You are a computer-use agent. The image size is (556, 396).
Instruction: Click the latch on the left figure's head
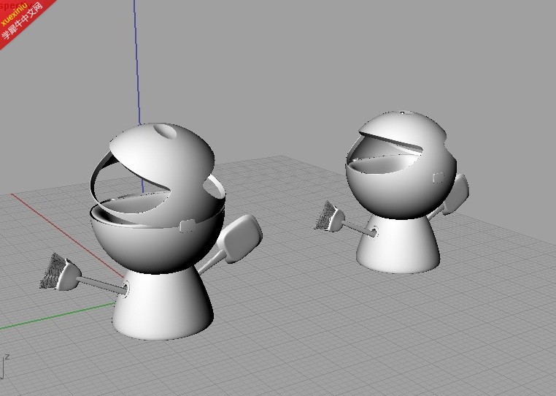[188, 226]
